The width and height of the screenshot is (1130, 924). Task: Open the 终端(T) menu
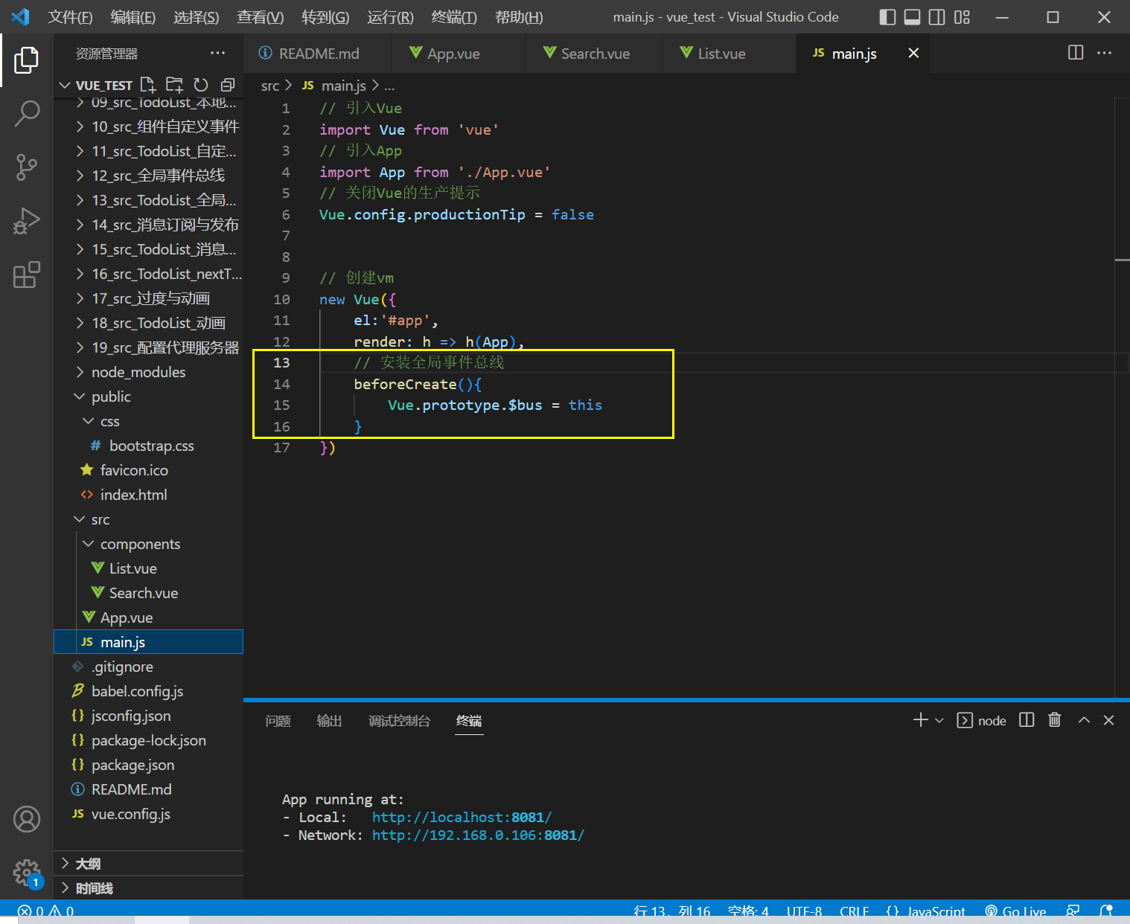pos(454,17)
